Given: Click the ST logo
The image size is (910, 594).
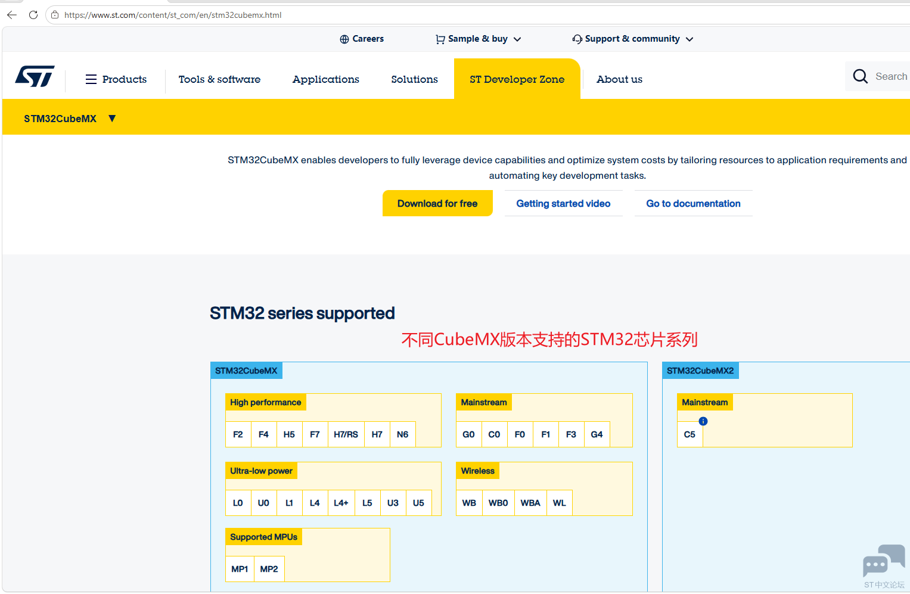Looking at the screenshot, I should pos(35,76).
